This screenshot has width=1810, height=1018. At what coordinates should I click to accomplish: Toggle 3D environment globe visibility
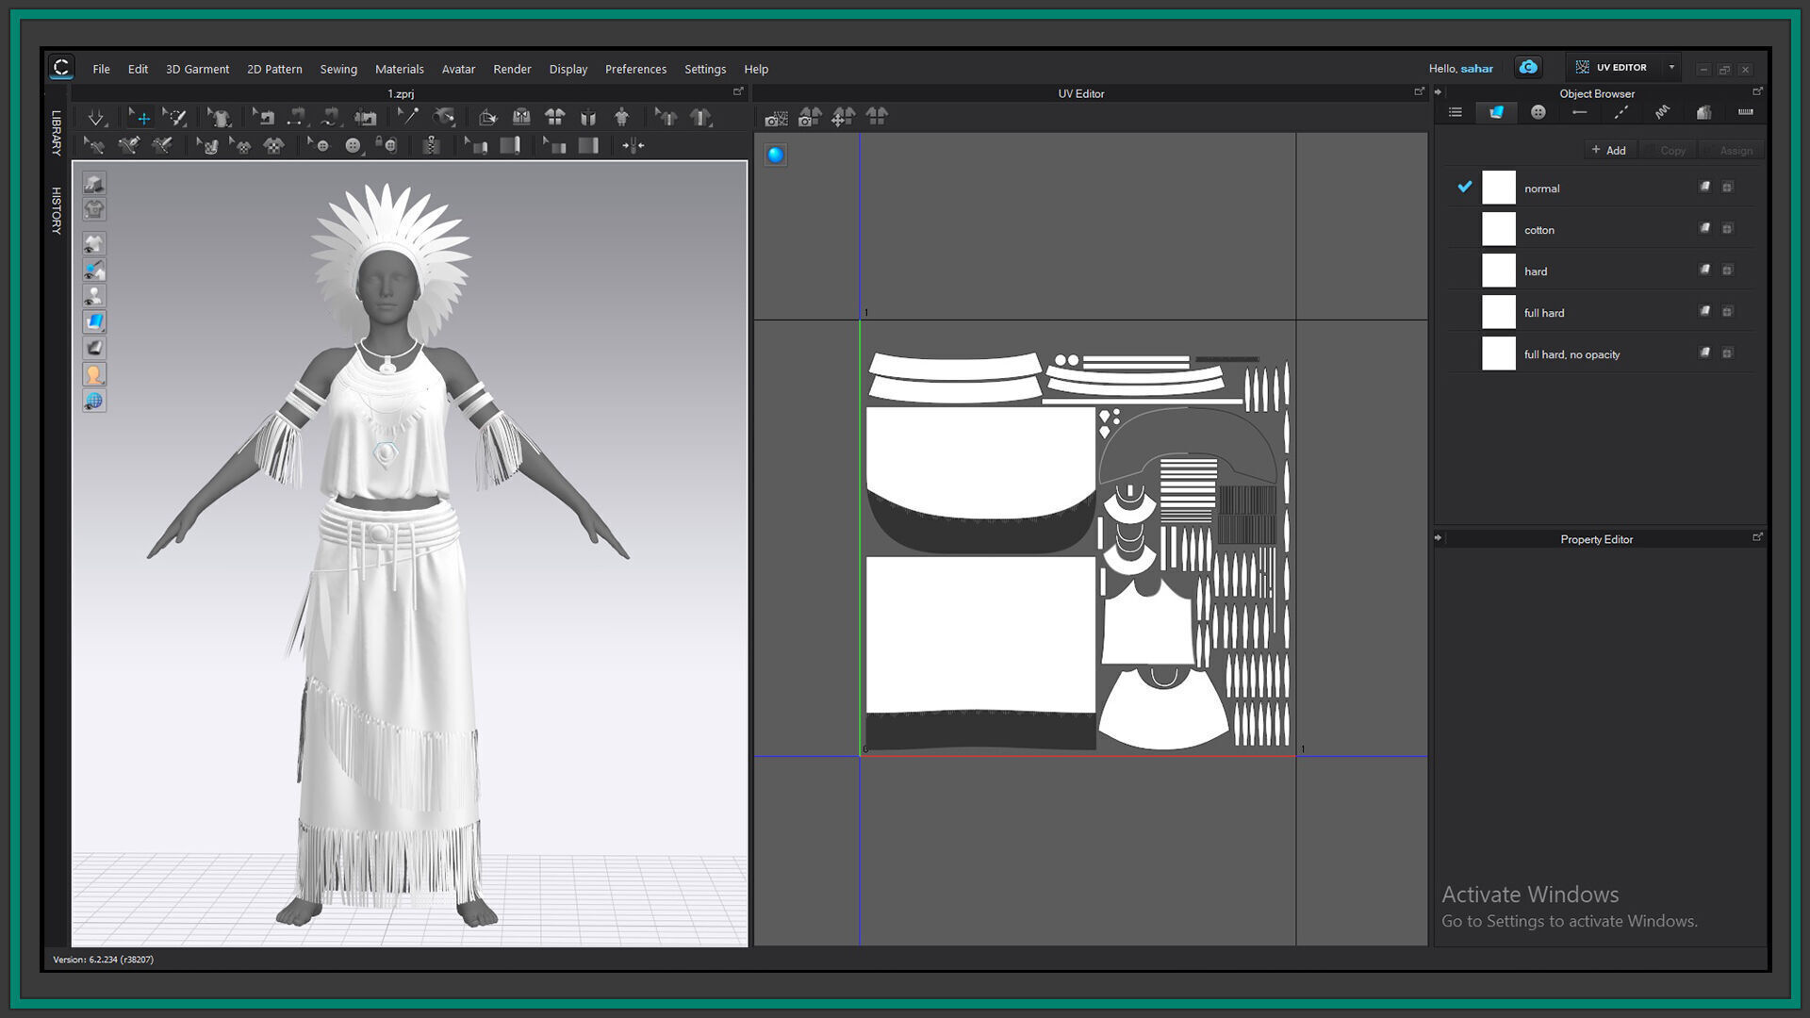[x=93, y=402]
